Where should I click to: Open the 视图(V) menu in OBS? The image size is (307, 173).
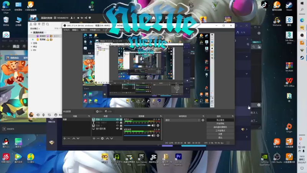[84, 30]
